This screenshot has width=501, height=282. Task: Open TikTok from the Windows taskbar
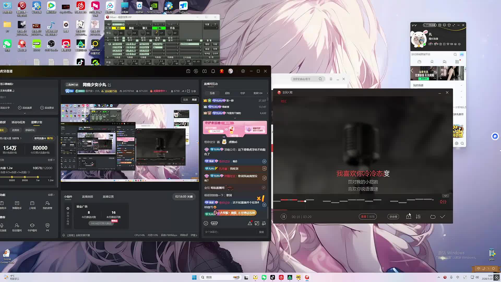pyautogui.click(x=272, y=277)
